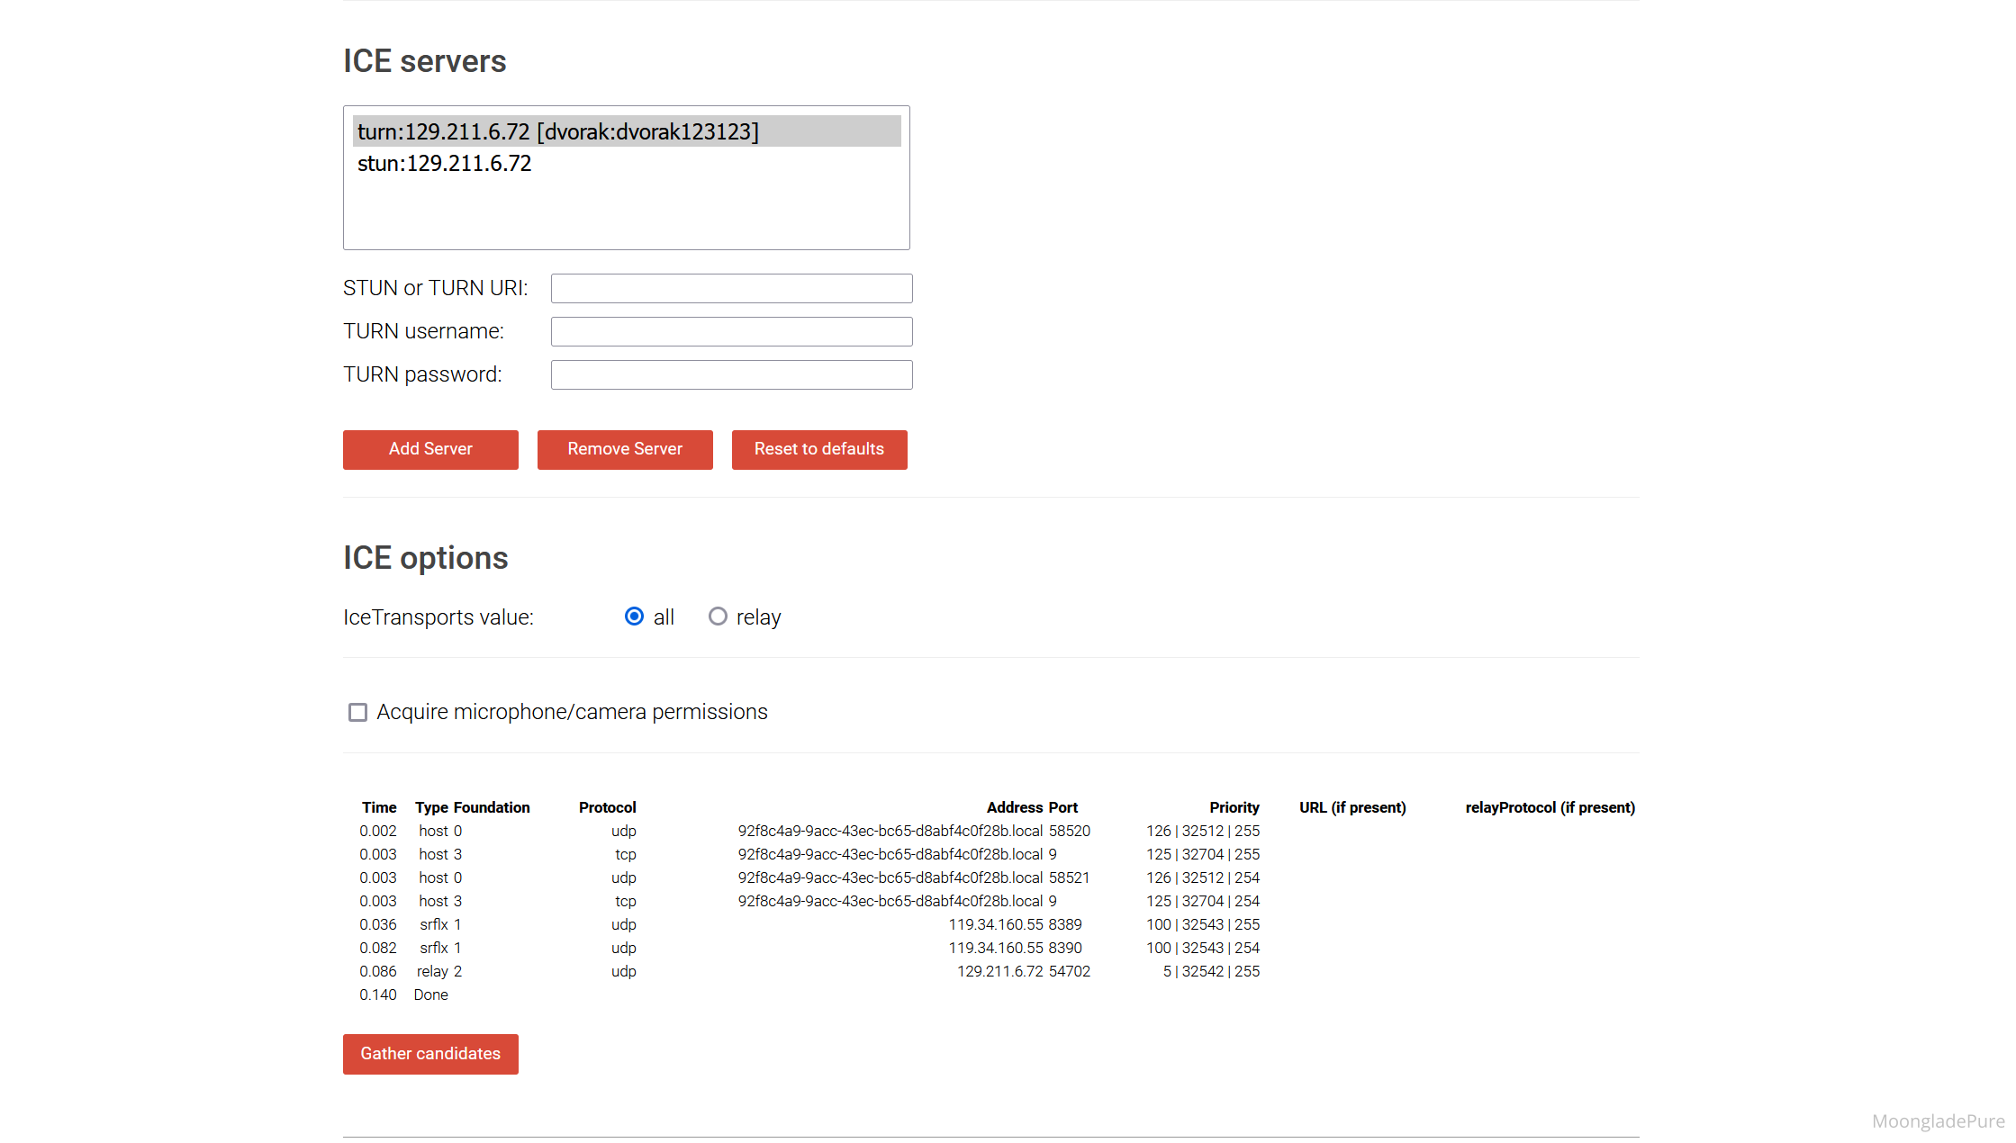
Task: Select the stun:129.211.6.72 server entry
Action: point(444,164)
